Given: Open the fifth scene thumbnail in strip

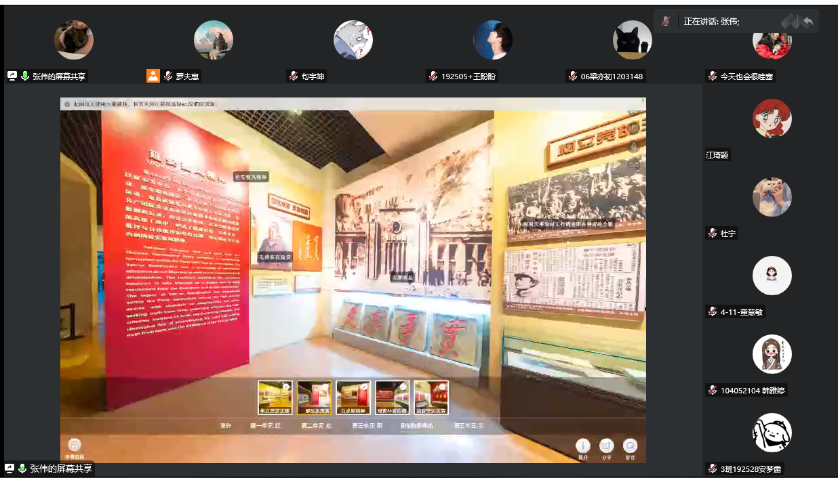Looking at the screenshot, I should [431, 397].
